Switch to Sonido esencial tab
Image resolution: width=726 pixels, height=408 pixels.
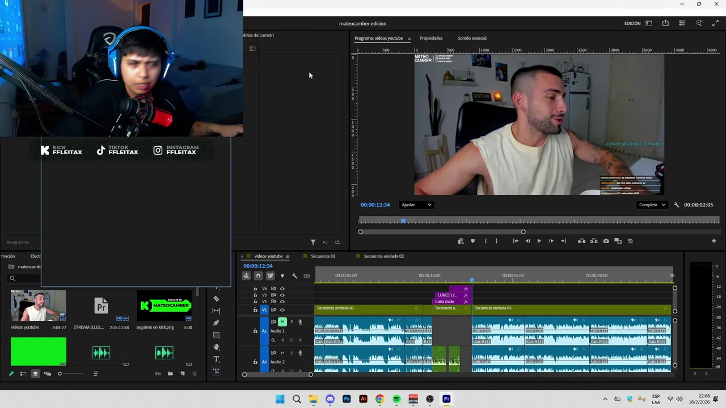(472, 39)
